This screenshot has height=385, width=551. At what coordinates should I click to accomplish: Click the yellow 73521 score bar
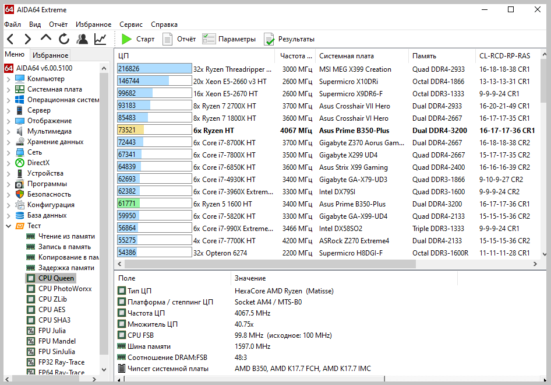[x=154, y=130]
